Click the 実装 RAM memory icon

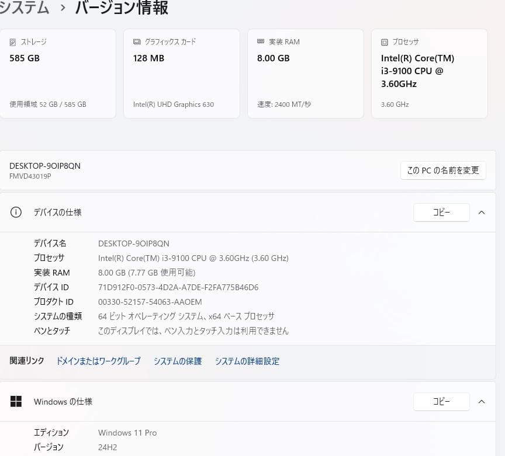pos(261,41)
